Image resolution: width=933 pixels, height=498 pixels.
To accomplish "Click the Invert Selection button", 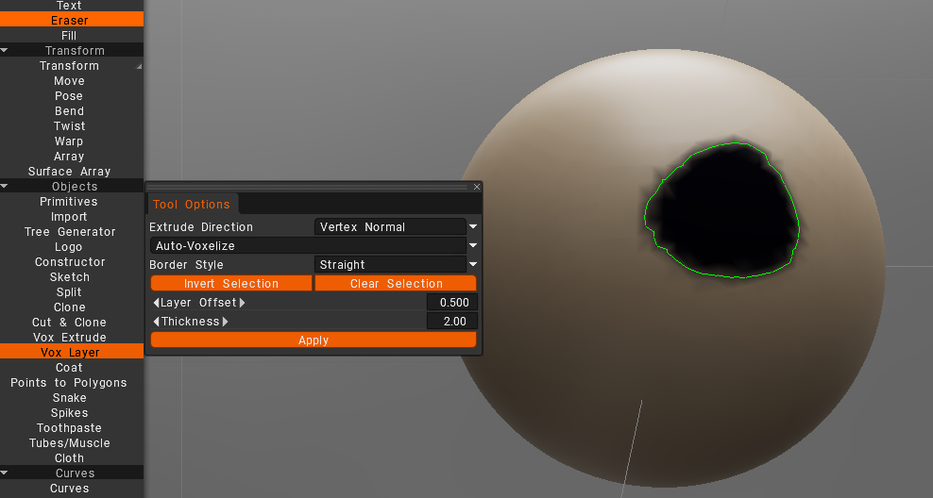I will tap(231, 284).
